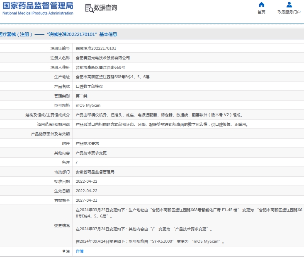
Task: Click the 数据查询 heading text
Action: [x=105, y=8]
